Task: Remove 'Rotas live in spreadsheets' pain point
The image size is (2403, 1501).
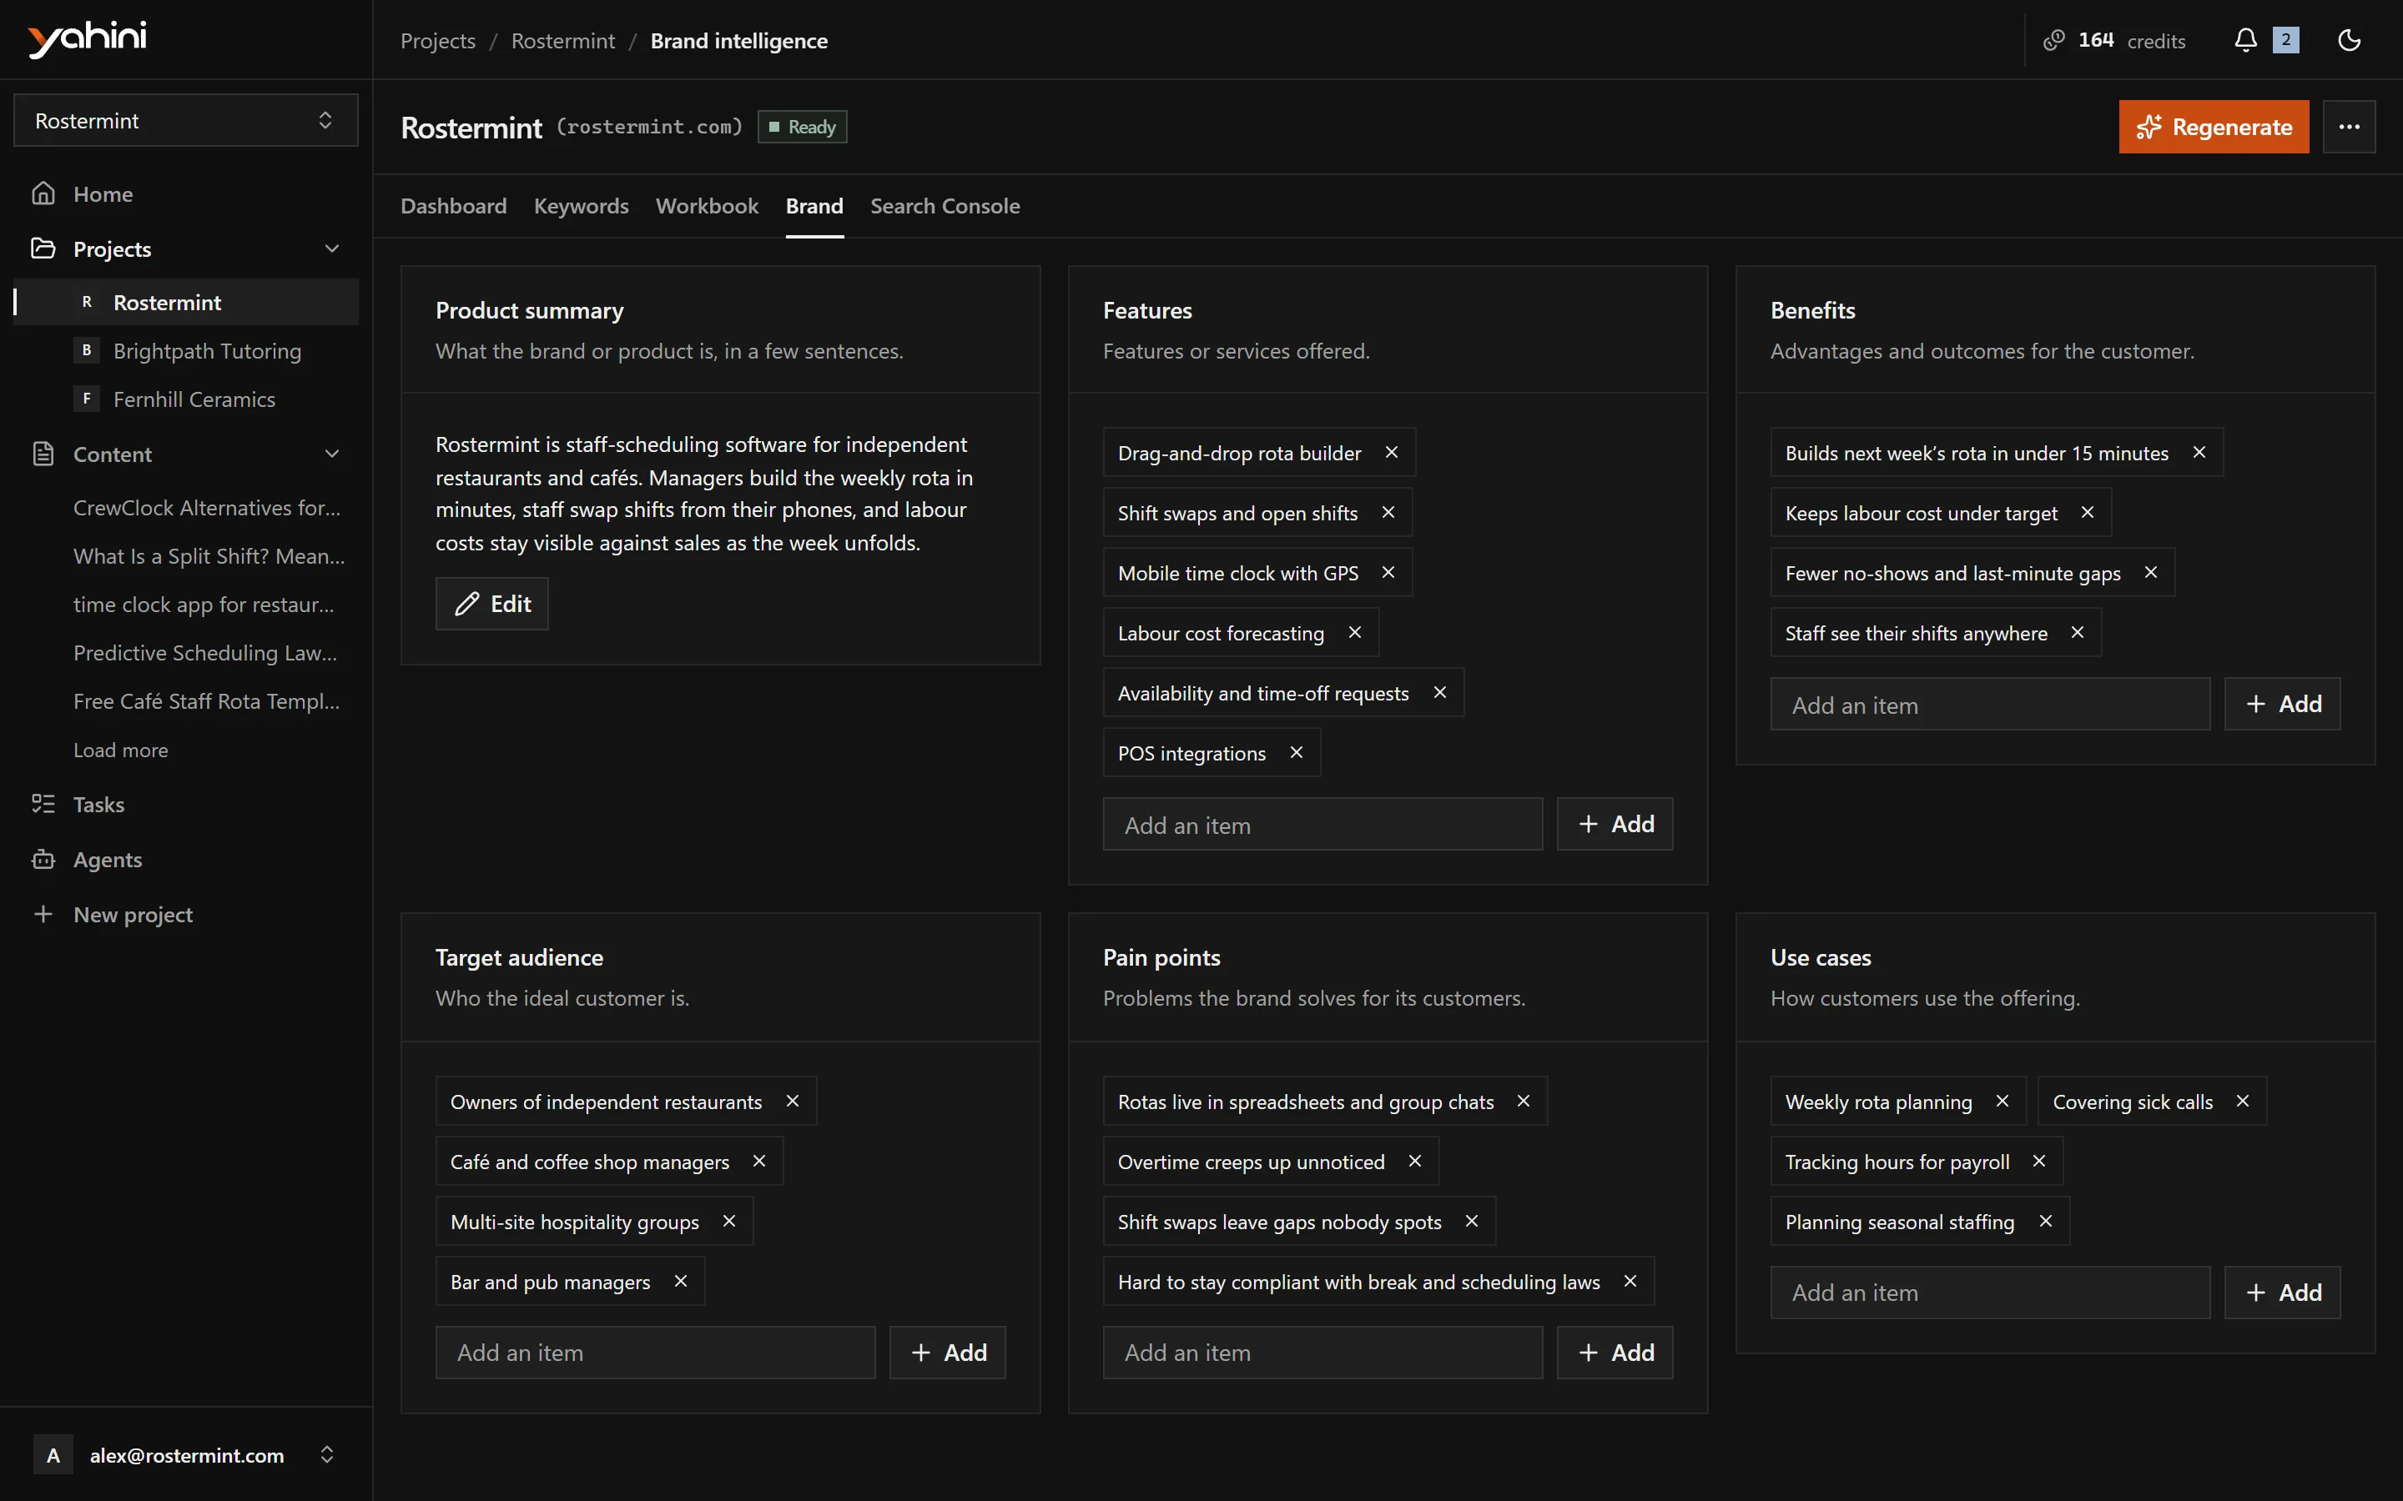Action: [x=1524, y=1101]
